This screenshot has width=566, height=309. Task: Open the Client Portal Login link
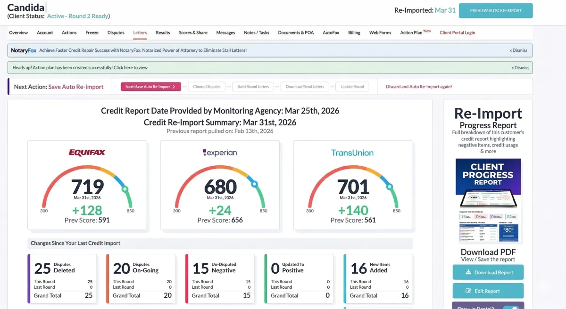[457, 33]
